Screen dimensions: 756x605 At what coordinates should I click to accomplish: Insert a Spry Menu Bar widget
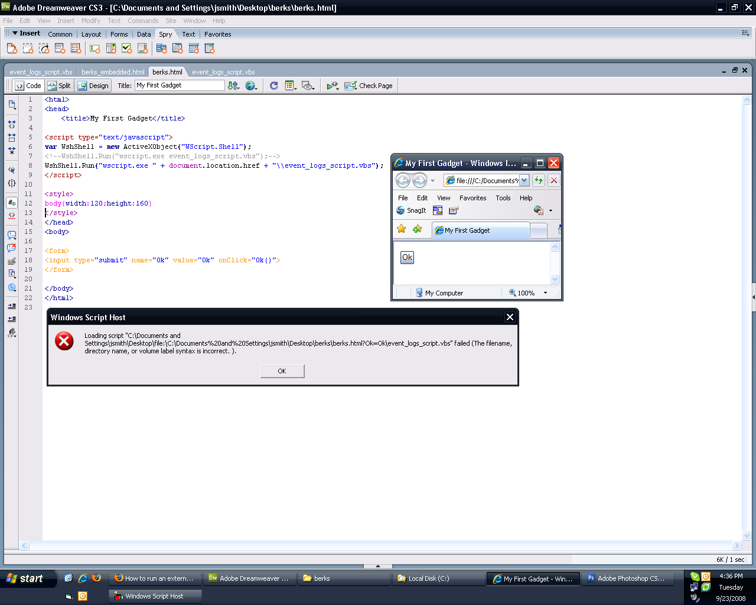pos(161,48)
